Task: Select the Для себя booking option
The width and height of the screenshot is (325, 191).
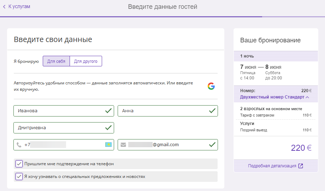Action: [56, 61]
